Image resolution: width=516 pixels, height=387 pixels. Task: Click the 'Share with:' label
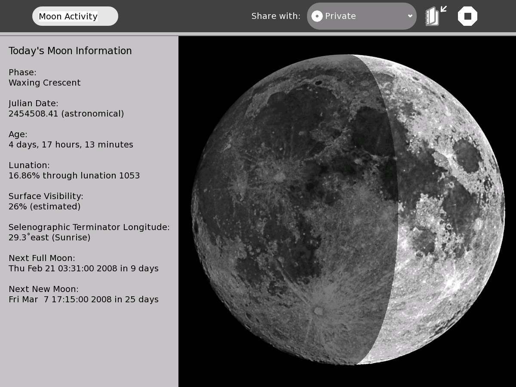point(276,16)
